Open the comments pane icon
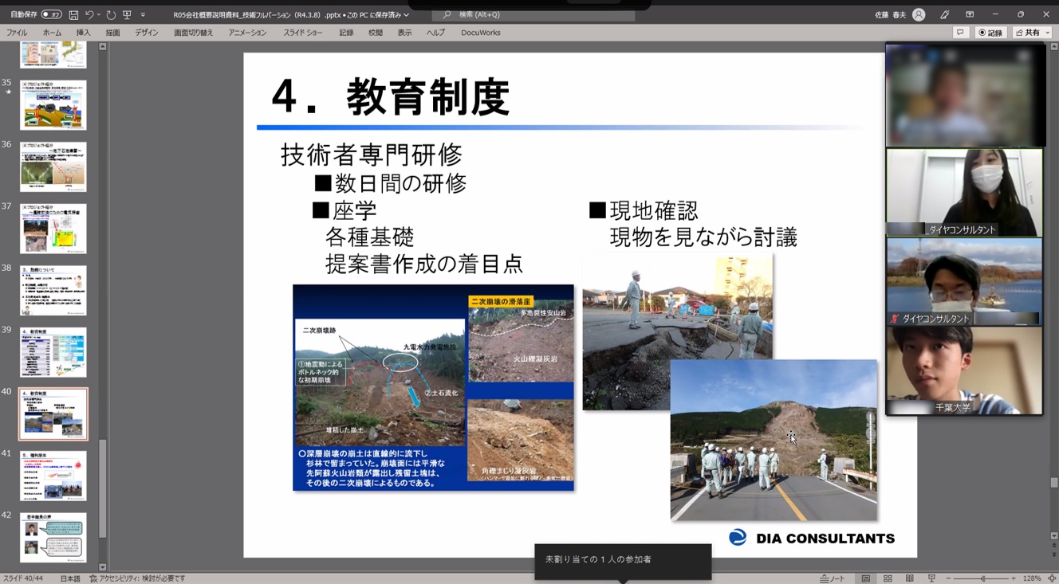This screenshot has width=1059, height=584. tap(961, 33)
